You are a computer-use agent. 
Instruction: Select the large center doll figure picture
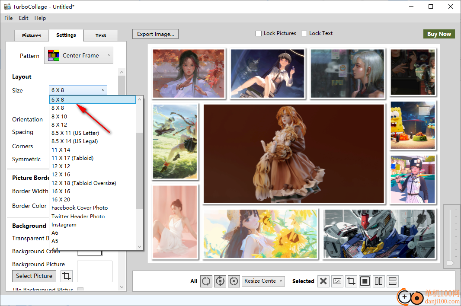294,153
